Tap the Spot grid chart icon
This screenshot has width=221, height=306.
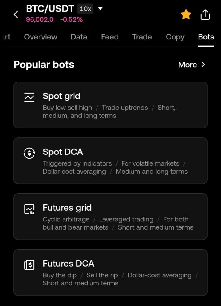(x=29, y=97)
